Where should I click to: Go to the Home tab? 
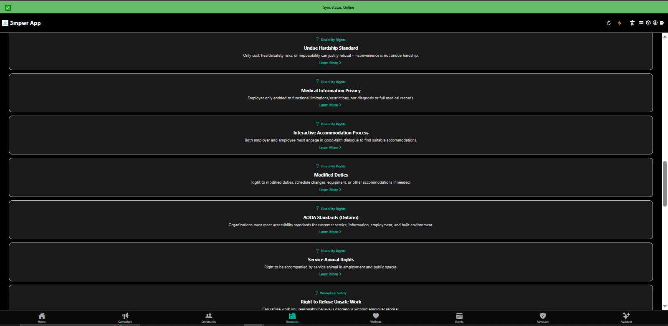[42, 317]
